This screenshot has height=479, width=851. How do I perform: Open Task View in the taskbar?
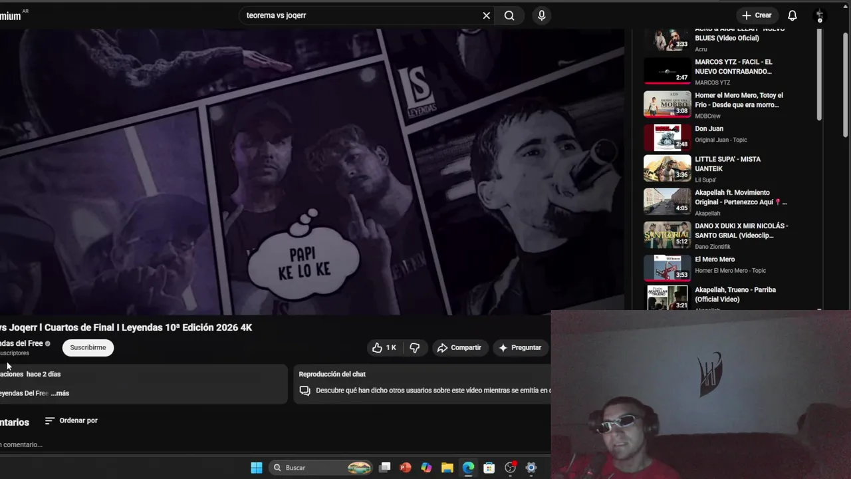pos(385,468)
